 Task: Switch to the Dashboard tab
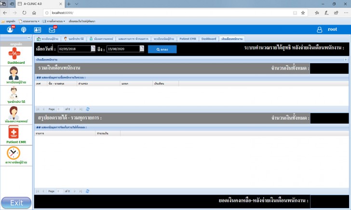[209, 39]
